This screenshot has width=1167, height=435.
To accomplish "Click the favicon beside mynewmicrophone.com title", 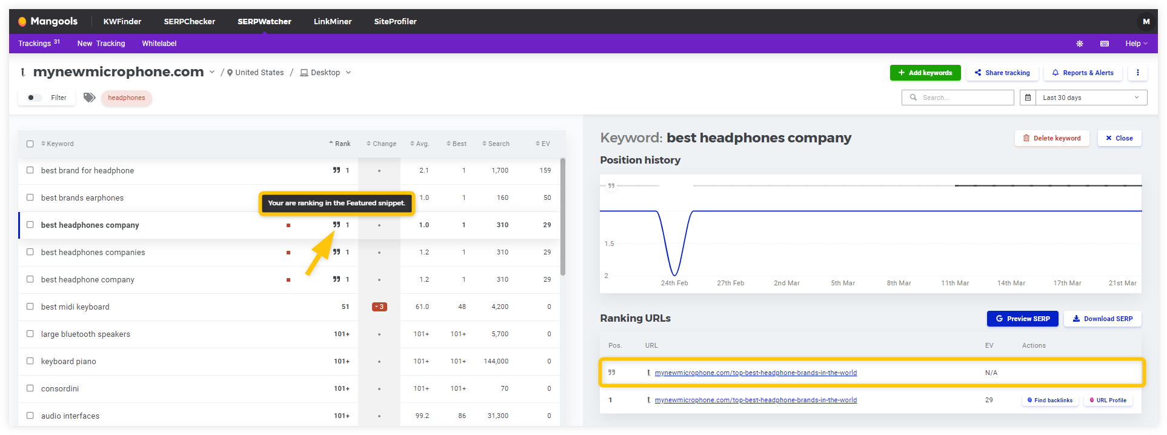I will pos(23,72).
